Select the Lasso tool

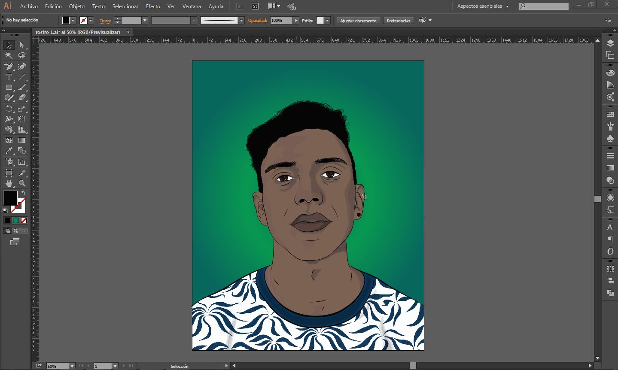click(x=22, y=56)
